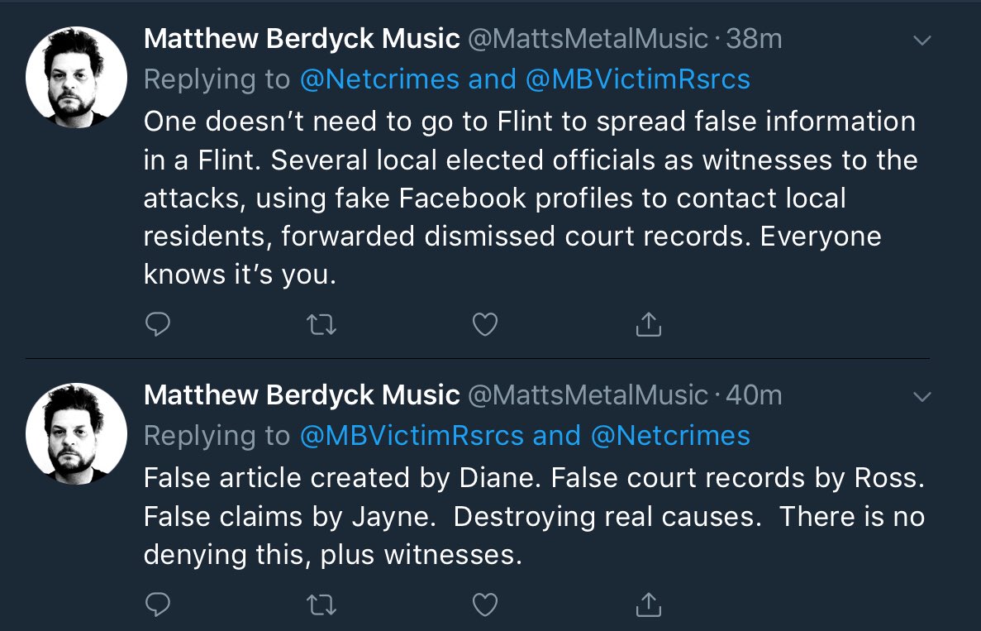Open profile picture on the 40m tweet
Screen dimensions: 981x631
(76, 434)
